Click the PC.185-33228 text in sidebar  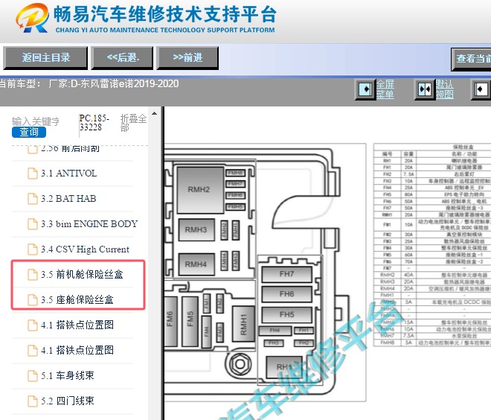click(x=94, y=123)
